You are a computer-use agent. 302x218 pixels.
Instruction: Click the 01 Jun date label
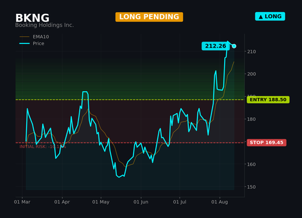click(141, 202)
